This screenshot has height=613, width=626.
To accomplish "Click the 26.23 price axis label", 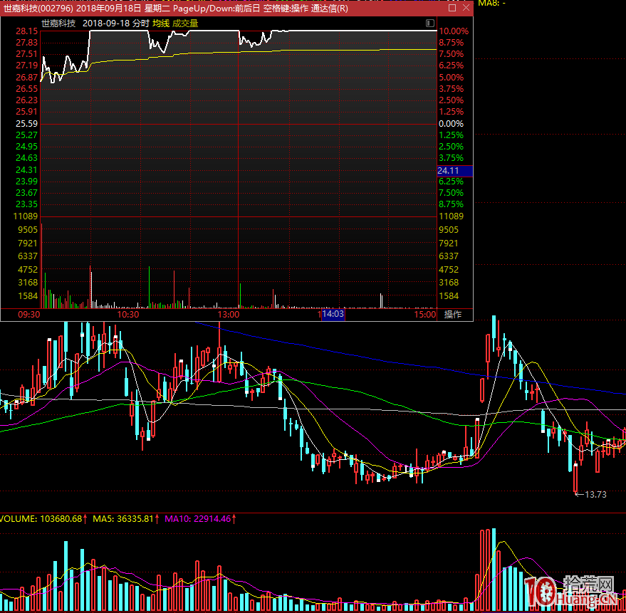I will [x=27, y=100].
